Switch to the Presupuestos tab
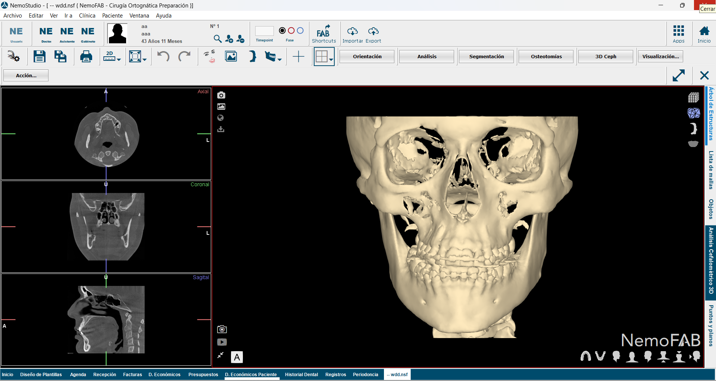This screenshot has width=716, height=381. pyautogui.click(x=203, y=375)
